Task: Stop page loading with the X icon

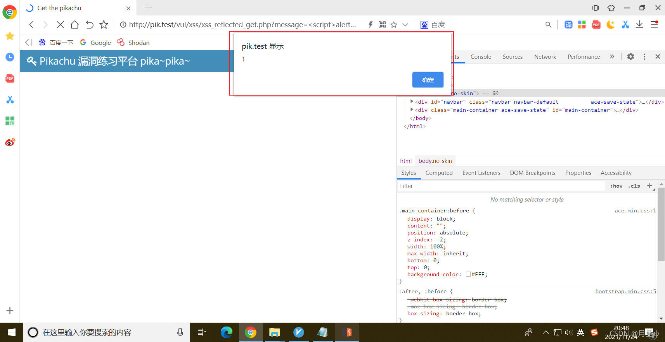Action: pos(60,25)
